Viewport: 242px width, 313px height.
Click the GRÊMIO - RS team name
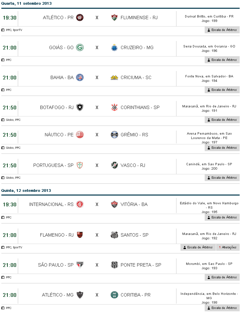[134, 135]
